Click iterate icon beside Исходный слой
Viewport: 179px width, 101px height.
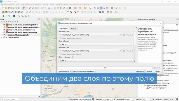124,35
